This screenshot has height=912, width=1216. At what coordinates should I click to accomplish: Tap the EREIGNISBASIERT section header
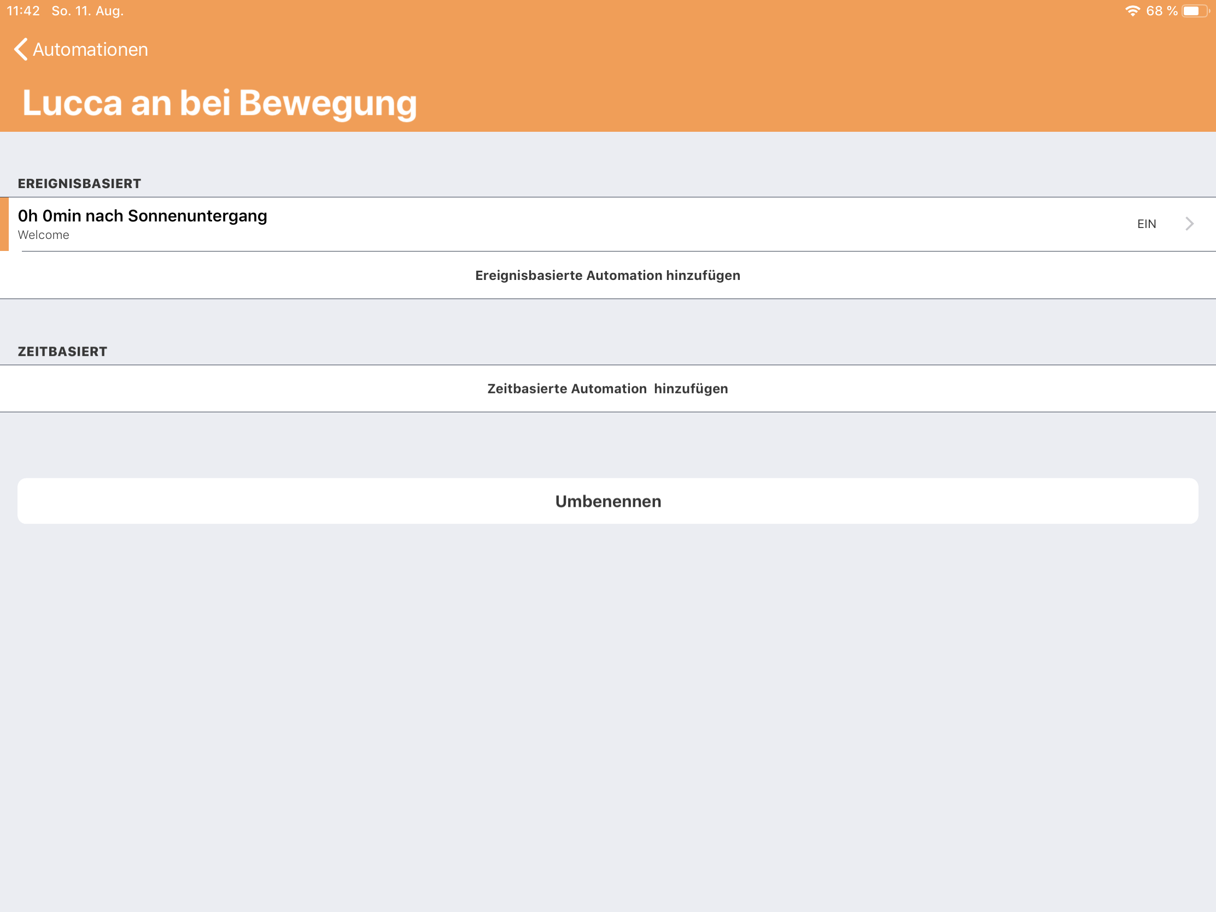click(79, 184)
